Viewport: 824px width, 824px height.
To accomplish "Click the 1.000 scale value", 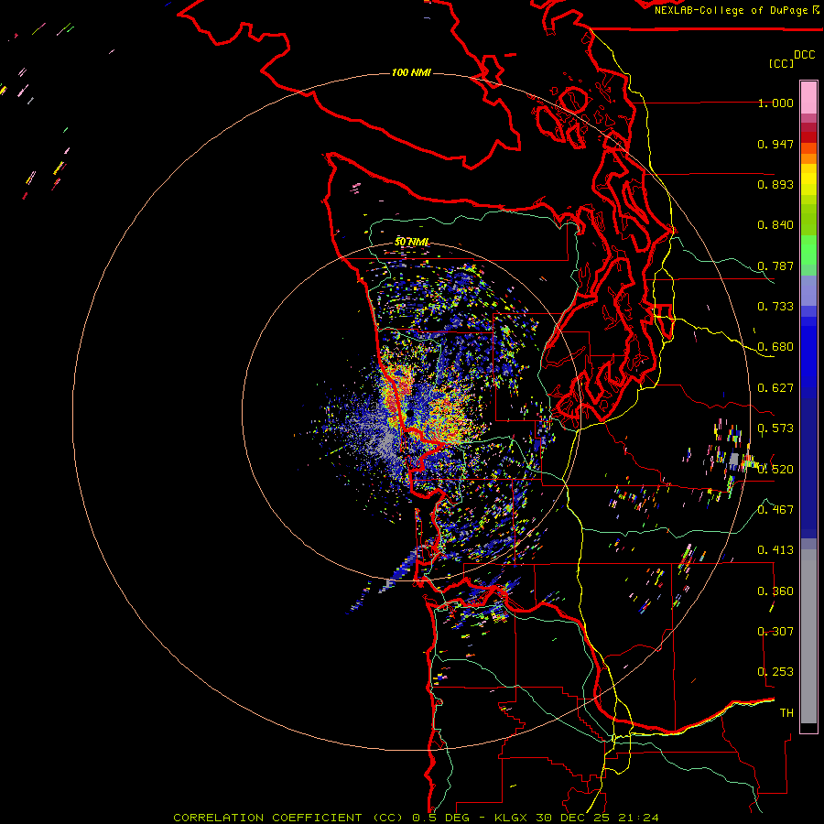I will (775, 103).
